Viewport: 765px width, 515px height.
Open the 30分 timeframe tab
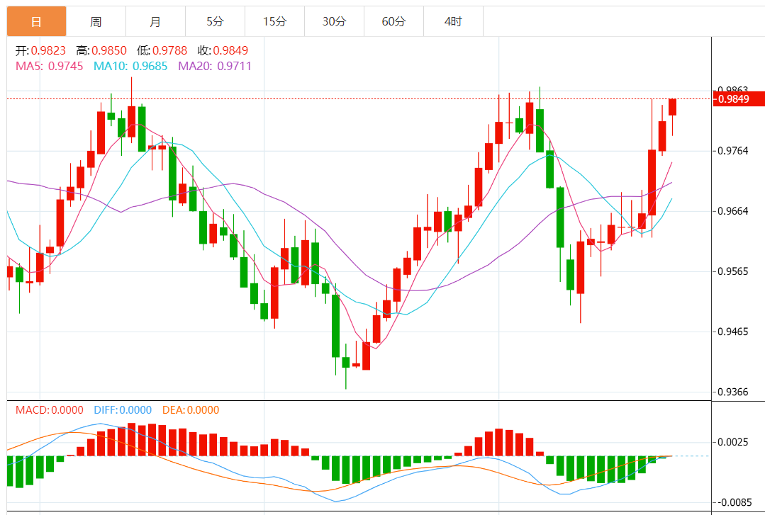(334, 21)
